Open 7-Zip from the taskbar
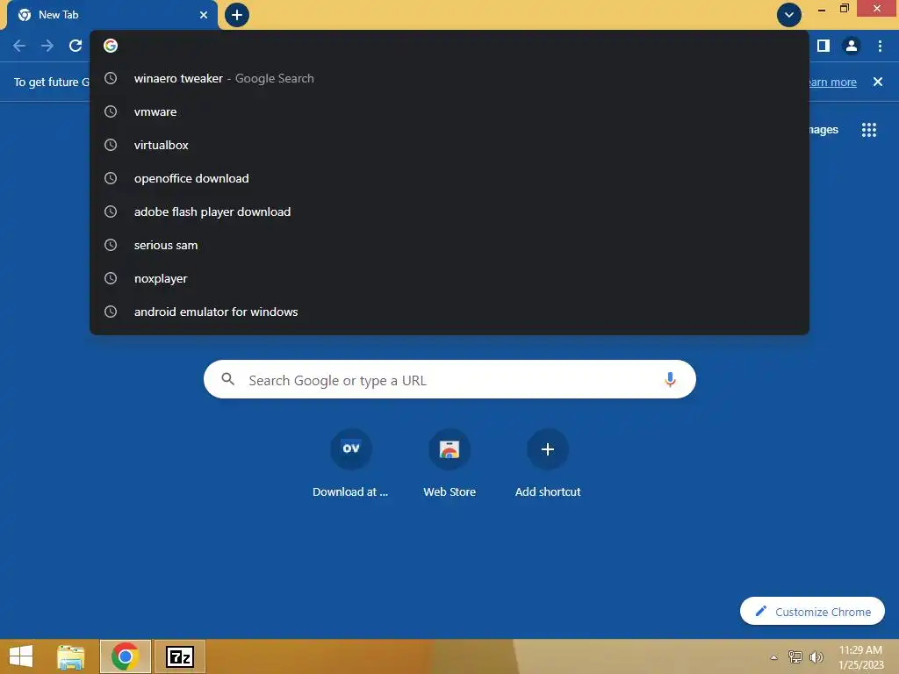 coord(179,656)
